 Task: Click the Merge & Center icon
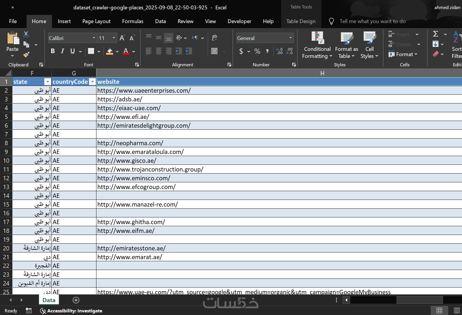click(x=214, y=51)
